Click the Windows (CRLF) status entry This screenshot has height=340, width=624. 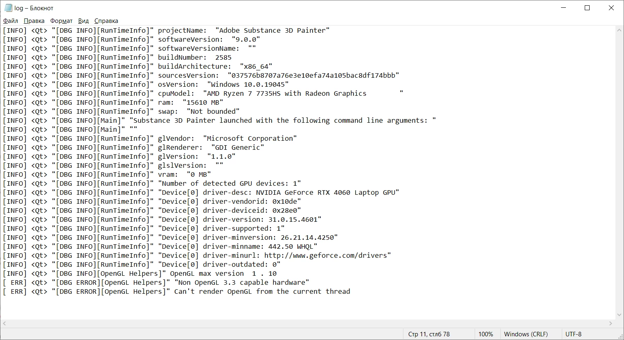(526, 334)
